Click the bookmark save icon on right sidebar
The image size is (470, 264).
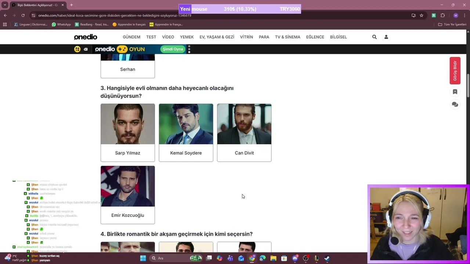[455, 92]
